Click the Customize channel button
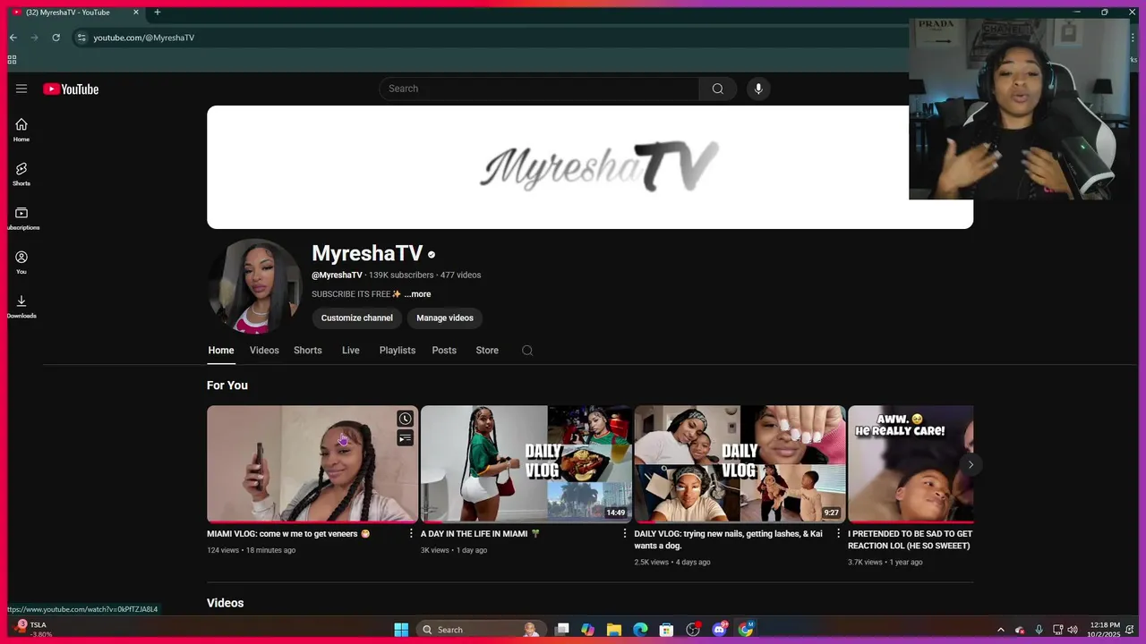1146x644 pixels. (x=357, y=318)
